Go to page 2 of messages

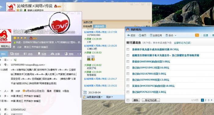tap(205, 100)
